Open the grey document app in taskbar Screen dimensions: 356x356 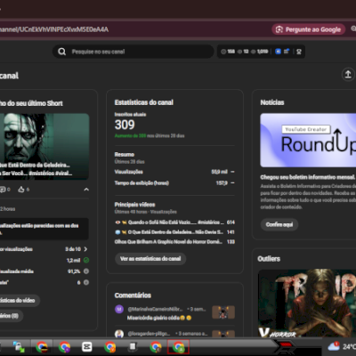133,346
